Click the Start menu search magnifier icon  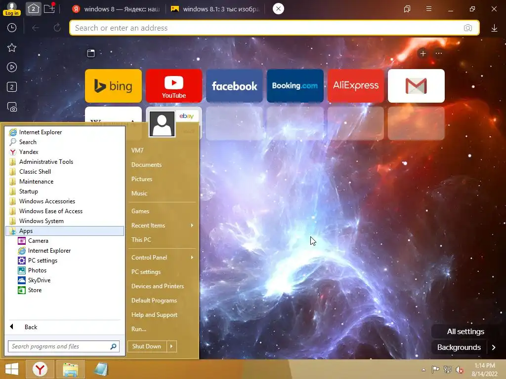(113, 346)
